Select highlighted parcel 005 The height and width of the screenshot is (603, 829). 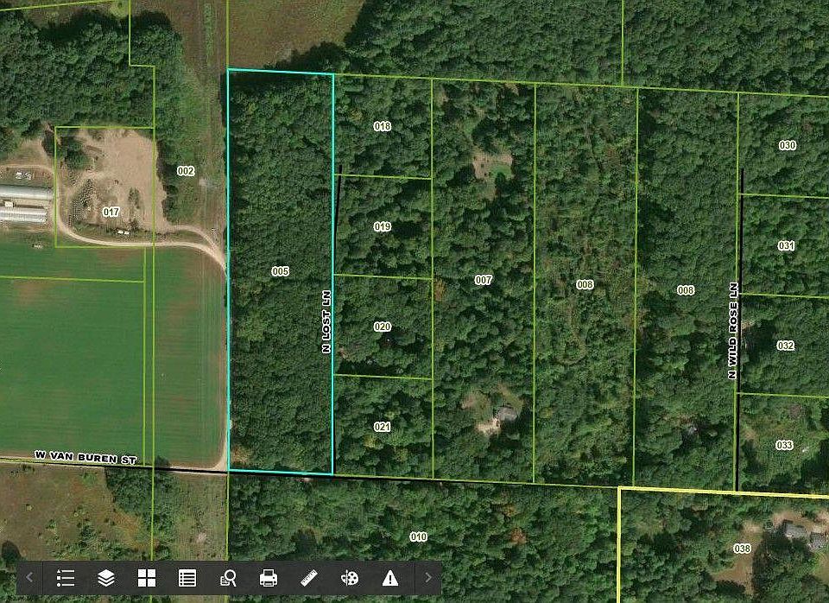(x=280, y=271)
